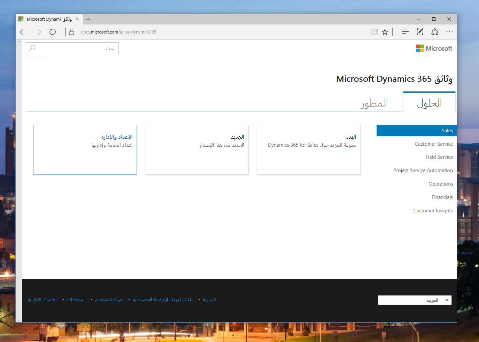Open Reading view book icon
This screenshot has height=342, width=479.
(x=374, y=32)
